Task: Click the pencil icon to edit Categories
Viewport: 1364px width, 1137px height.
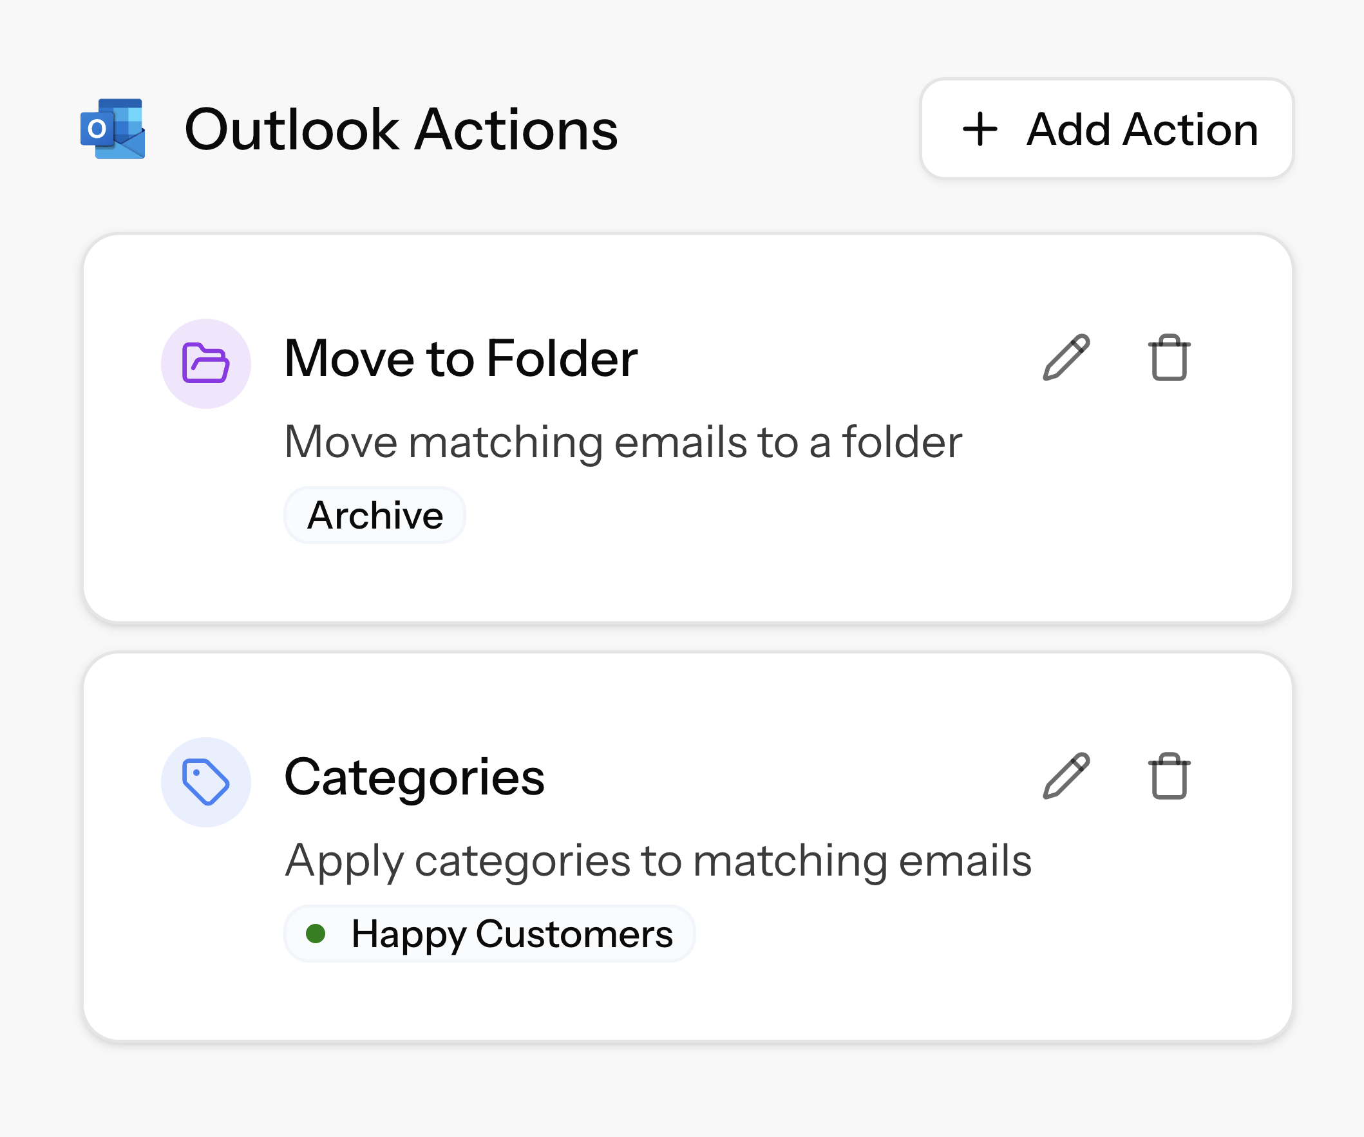Action: click(x=1067, y=776)
